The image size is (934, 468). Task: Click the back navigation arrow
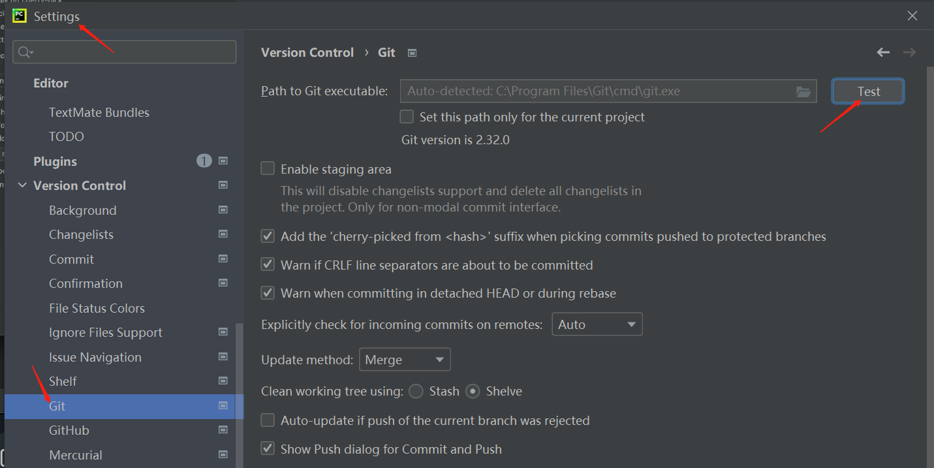883,52
